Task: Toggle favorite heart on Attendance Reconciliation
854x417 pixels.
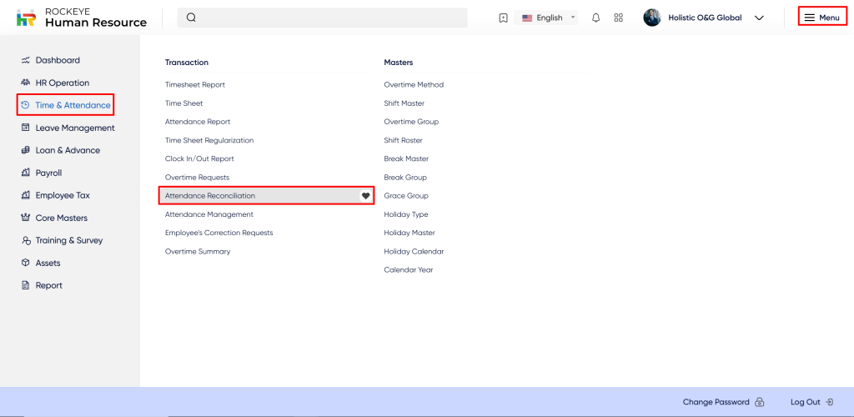Action: click(365, 196)
